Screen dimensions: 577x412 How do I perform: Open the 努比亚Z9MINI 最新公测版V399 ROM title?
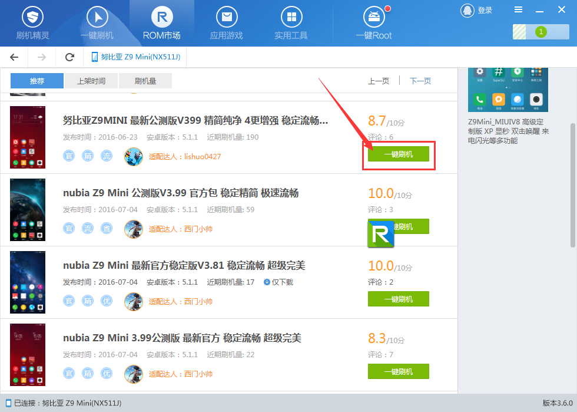(195, 120)
